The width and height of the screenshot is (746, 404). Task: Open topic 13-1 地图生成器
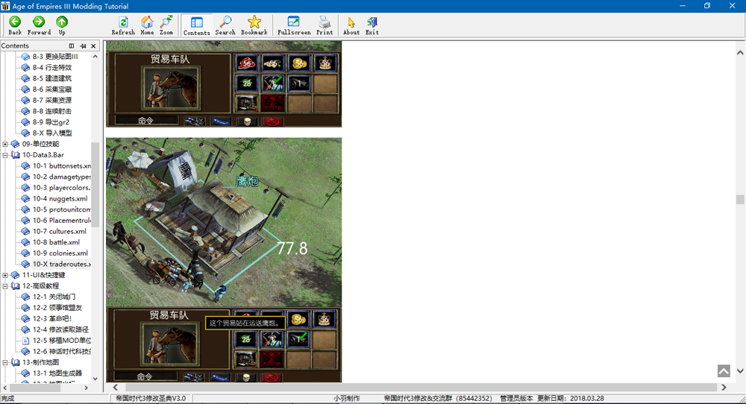click(57, 373)
